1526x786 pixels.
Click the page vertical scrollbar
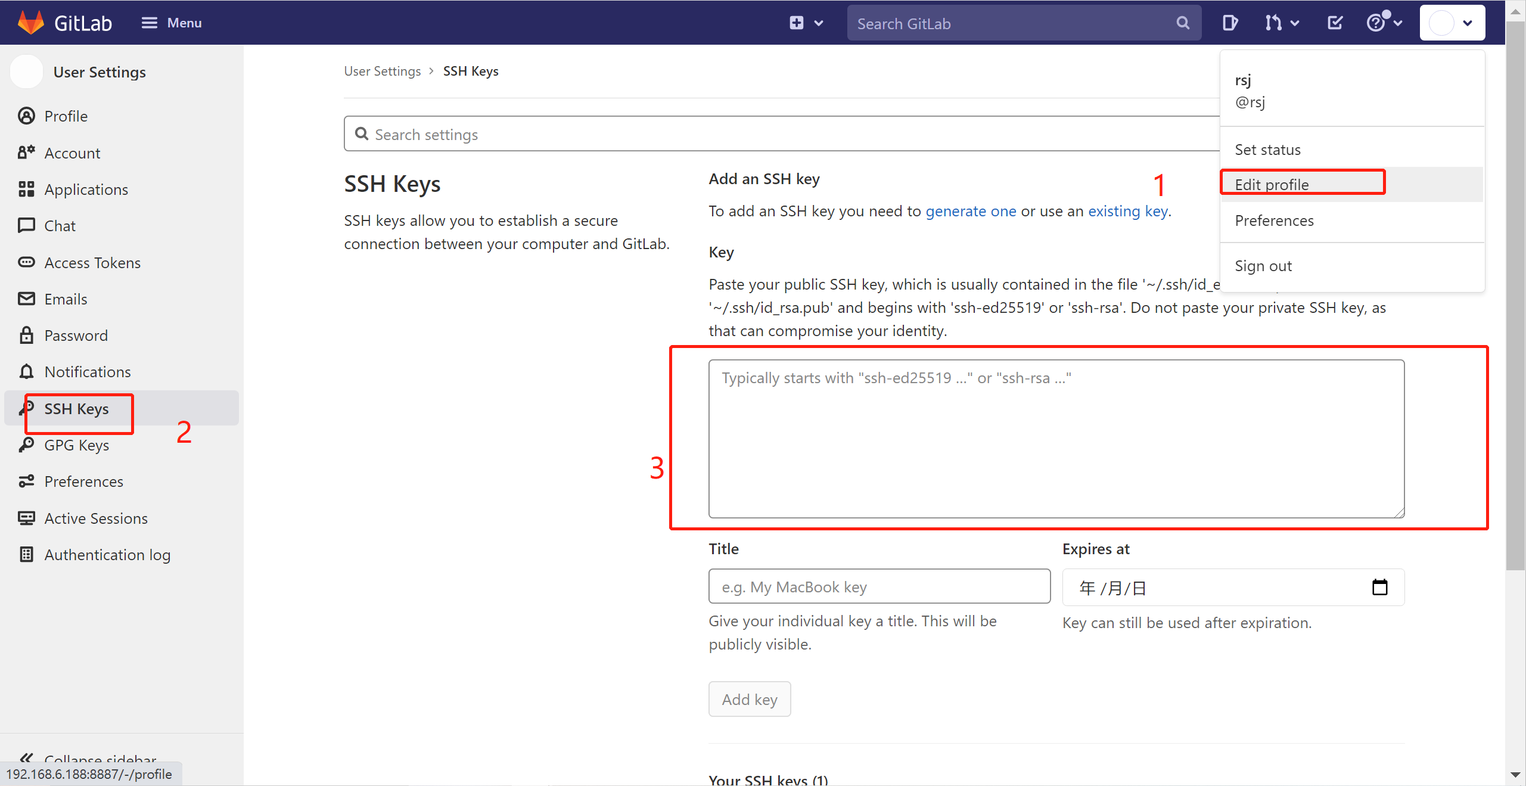click(x=1515, y=298)
